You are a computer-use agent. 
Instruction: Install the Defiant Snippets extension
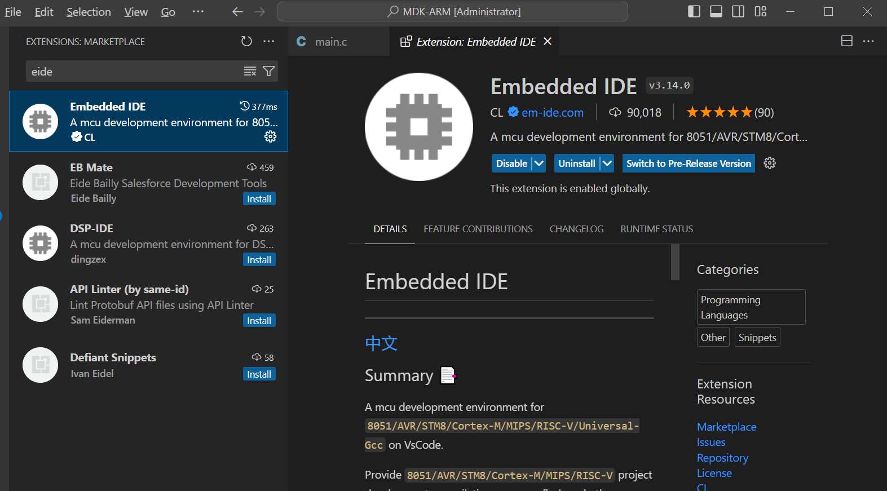(259, 374)
